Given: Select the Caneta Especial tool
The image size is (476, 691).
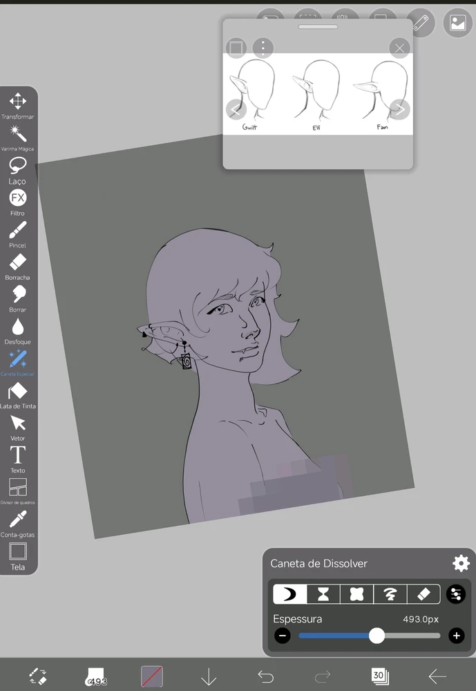Looking at the screenshot, I should click(x=18, y=363).
